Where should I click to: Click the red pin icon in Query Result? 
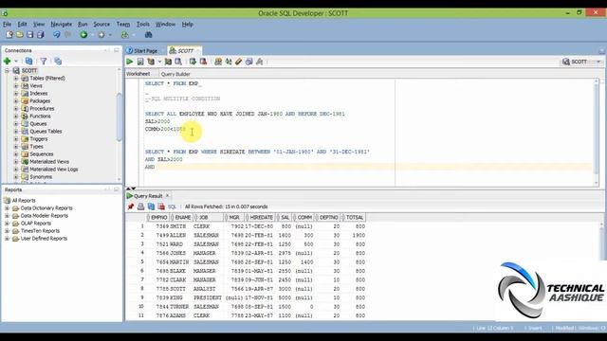(131, 206)
